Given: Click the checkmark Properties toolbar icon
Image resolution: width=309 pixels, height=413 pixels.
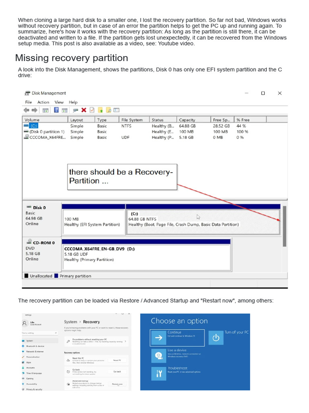Looking at the screenshot, I should point(92,110).
